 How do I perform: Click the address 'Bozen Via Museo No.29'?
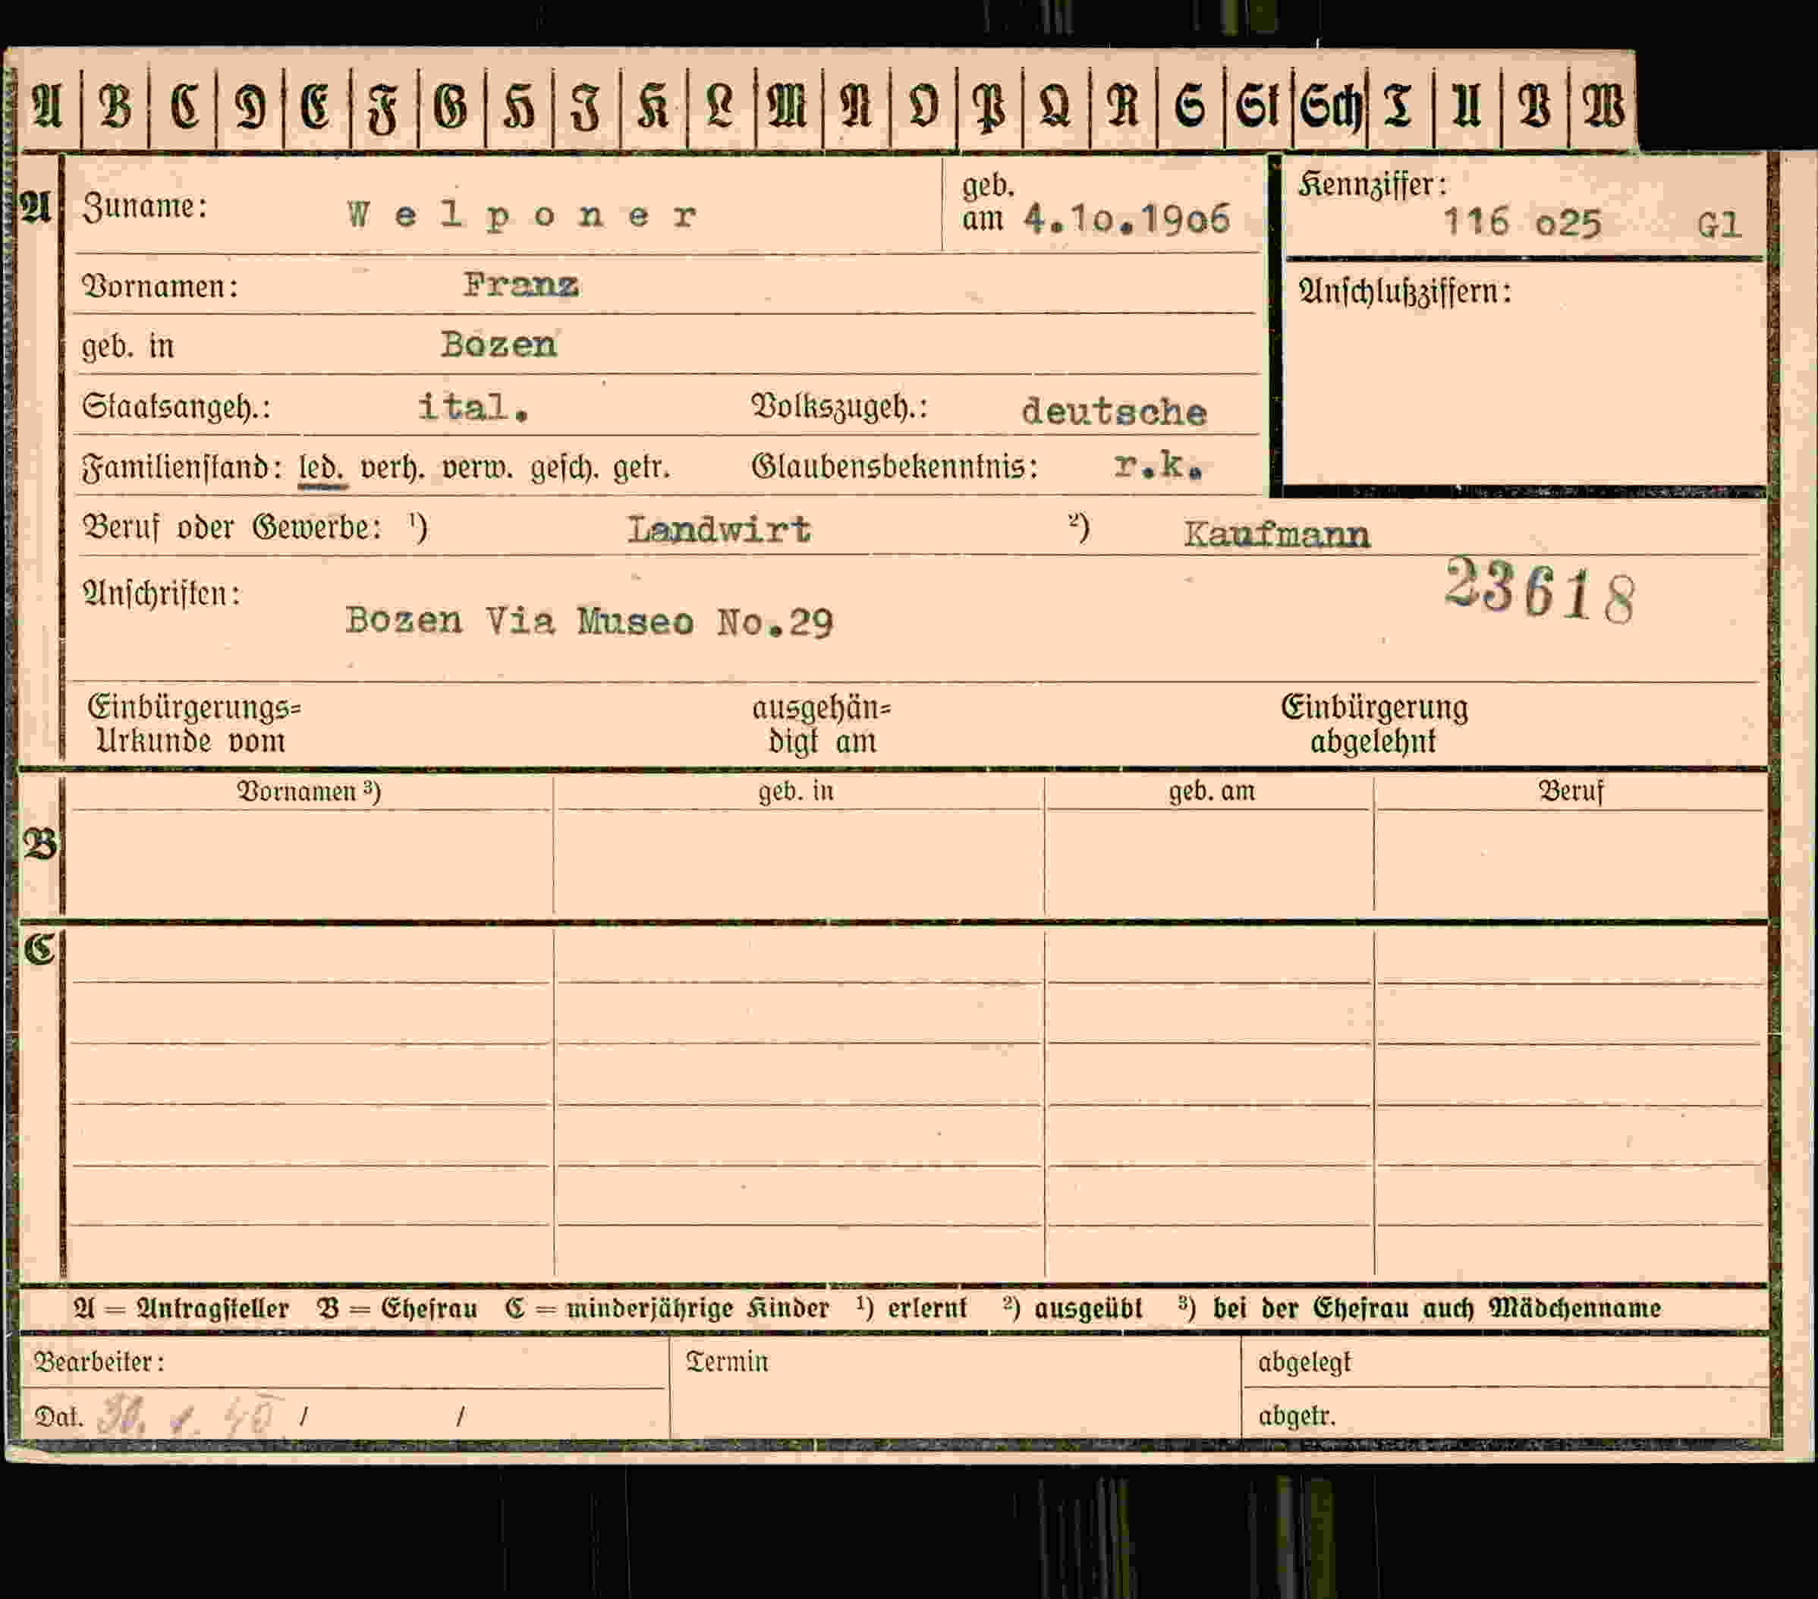tap(589, 621)
